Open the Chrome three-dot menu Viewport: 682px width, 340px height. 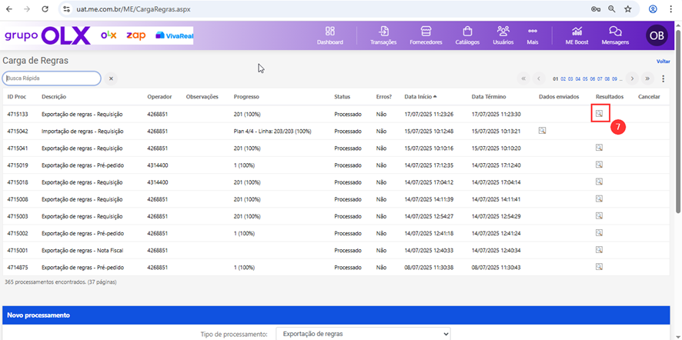point(670,8)
